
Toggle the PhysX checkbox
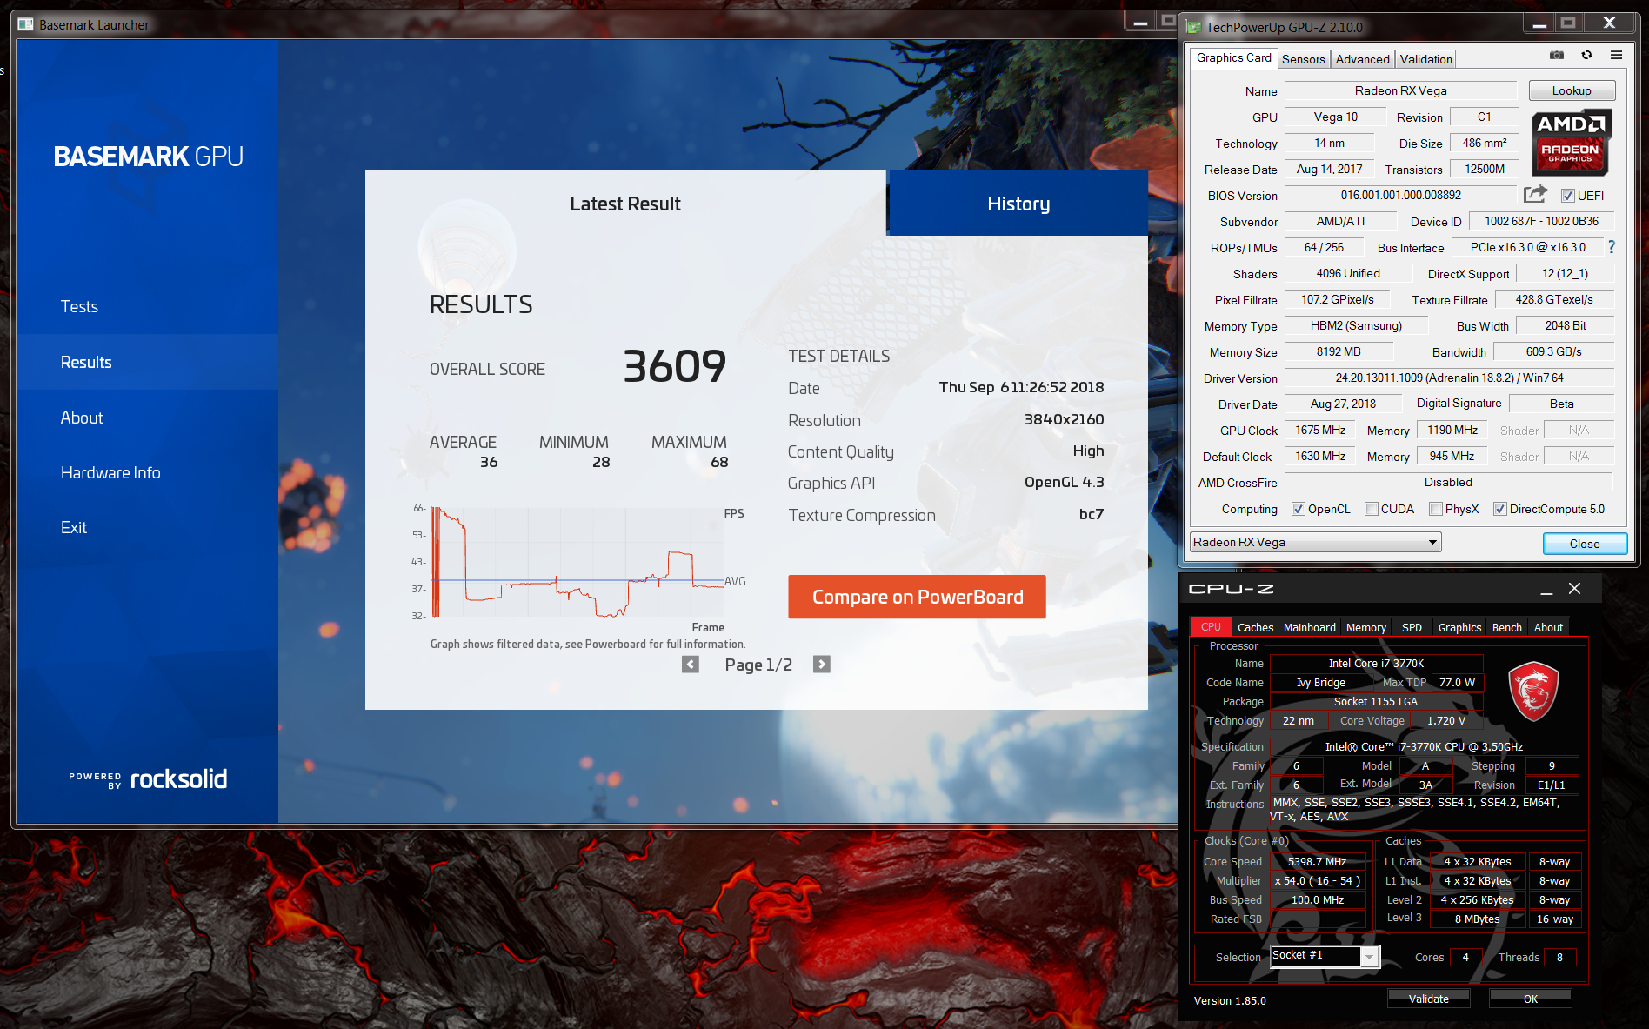[x=1436, y=509]
